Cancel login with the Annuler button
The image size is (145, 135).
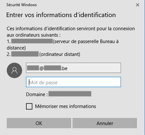(x=105, y=123)
